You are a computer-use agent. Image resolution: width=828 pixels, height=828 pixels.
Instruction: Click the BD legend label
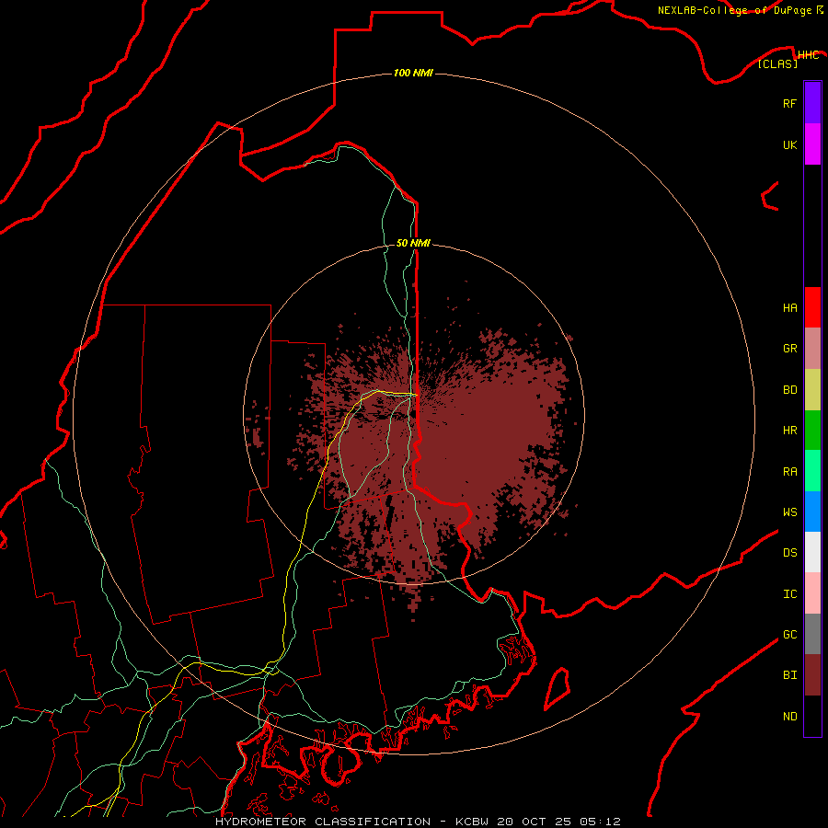point(789,390)
